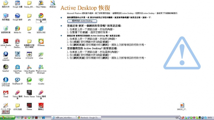Screen dimensions: 214x120
Task: Click the avast tray icon
Action: coord(202,118)
